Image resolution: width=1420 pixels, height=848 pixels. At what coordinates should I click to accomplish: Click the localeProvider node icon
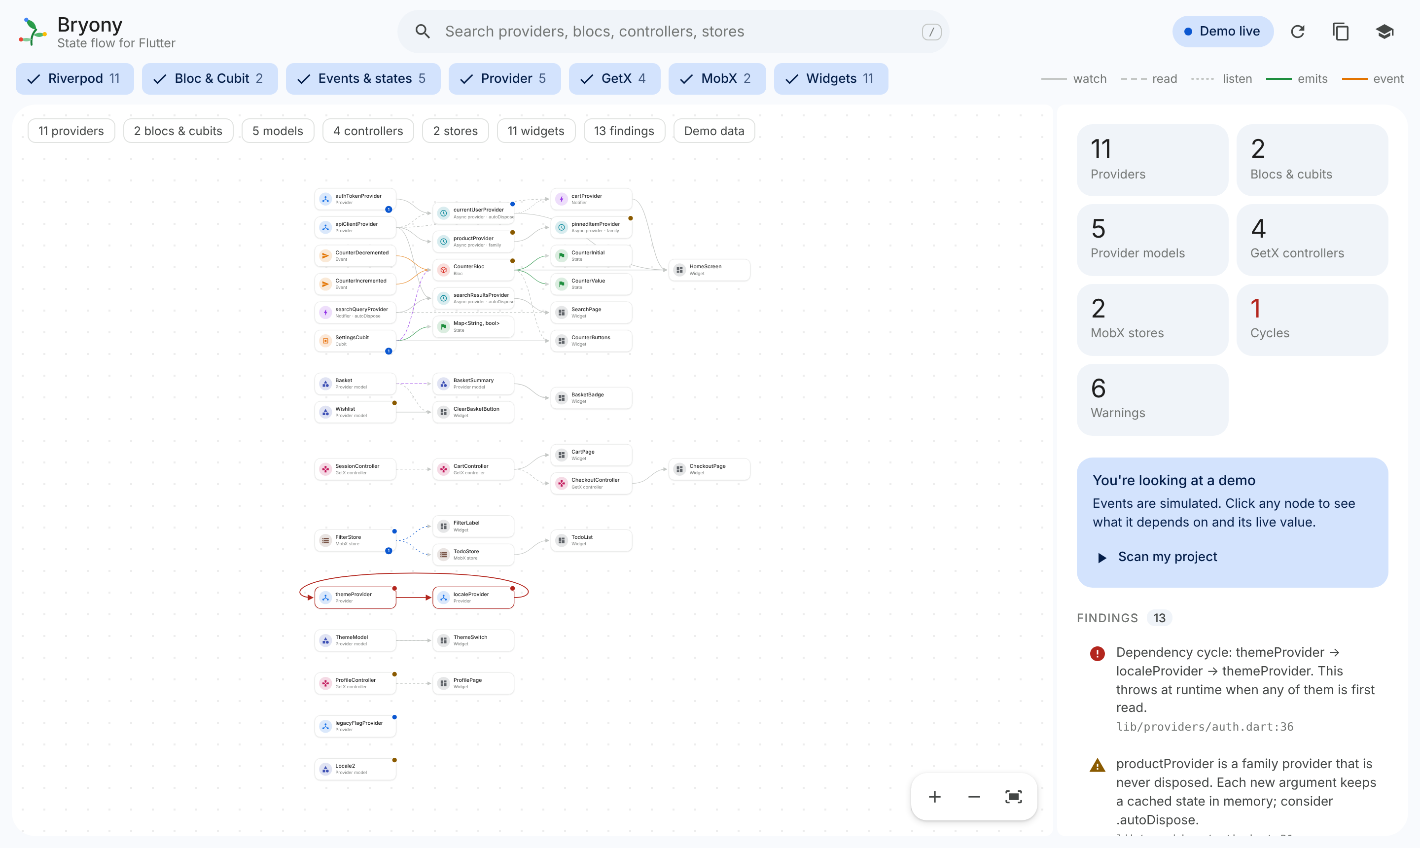click(x=443, y=597)
